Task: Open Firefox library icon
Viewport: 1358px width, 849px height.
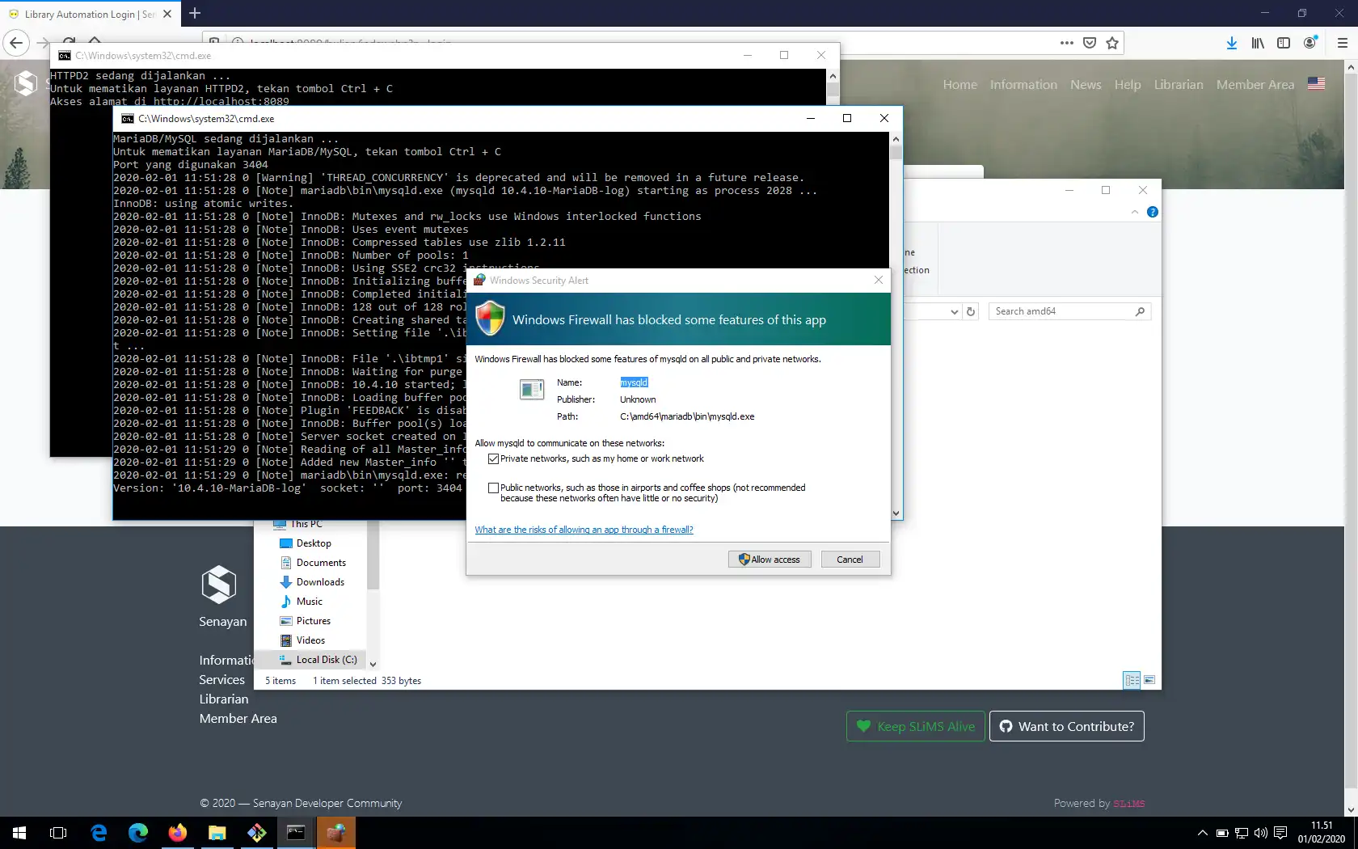Action: pos(1258,43)
